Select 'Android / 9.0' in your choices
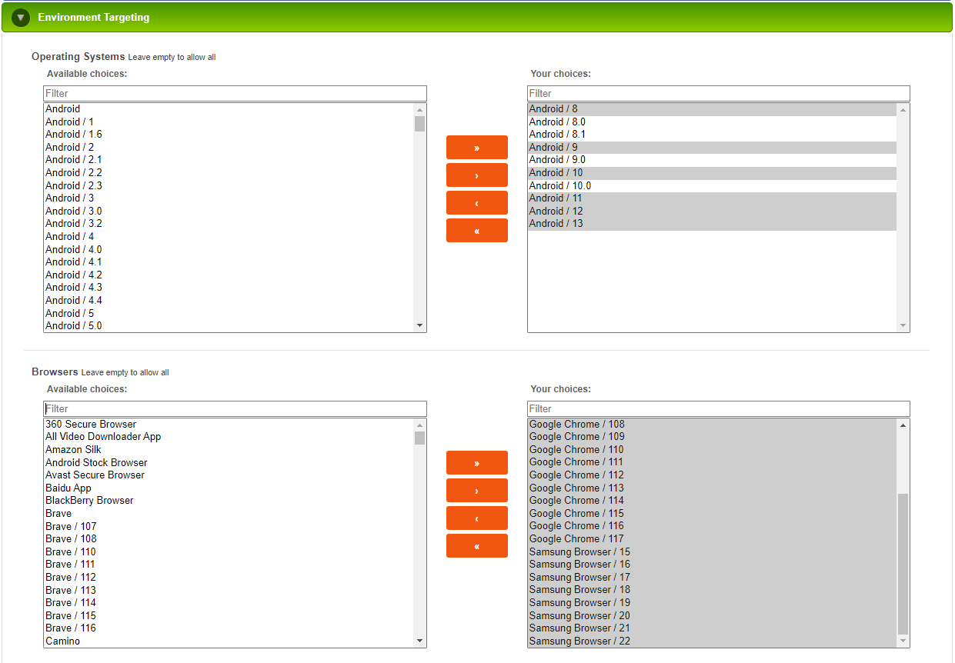 [x=713, y=160]
